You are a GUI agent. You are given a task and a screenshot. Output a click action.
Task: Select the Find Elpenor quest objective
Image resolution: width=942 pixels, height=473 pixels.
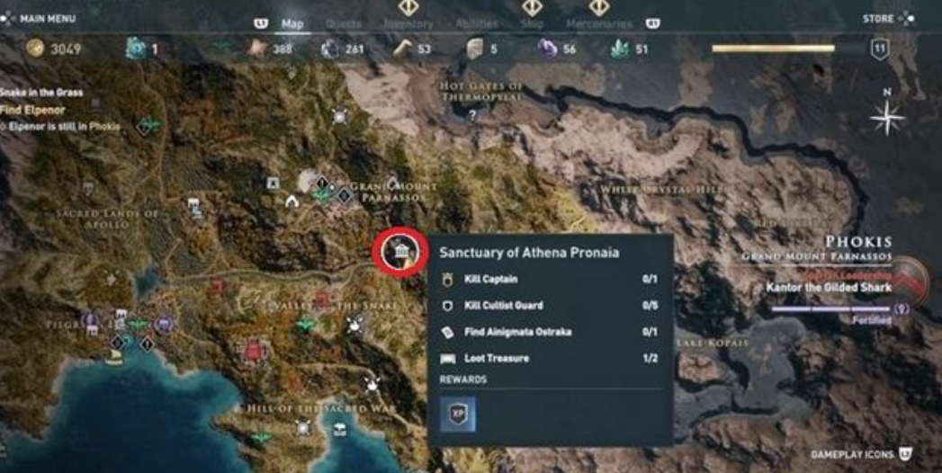(x=32, y=111)
